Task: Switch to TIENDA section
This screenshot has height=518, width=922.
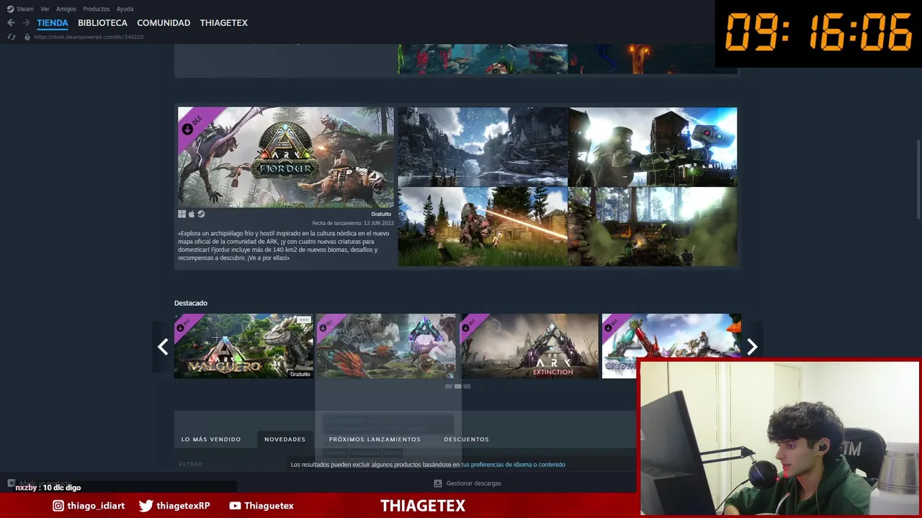Action: pyautogui.click(x=53, y=23)
